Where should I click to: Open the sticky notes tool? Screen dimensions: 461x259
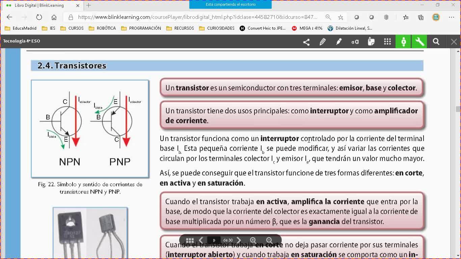371,42
